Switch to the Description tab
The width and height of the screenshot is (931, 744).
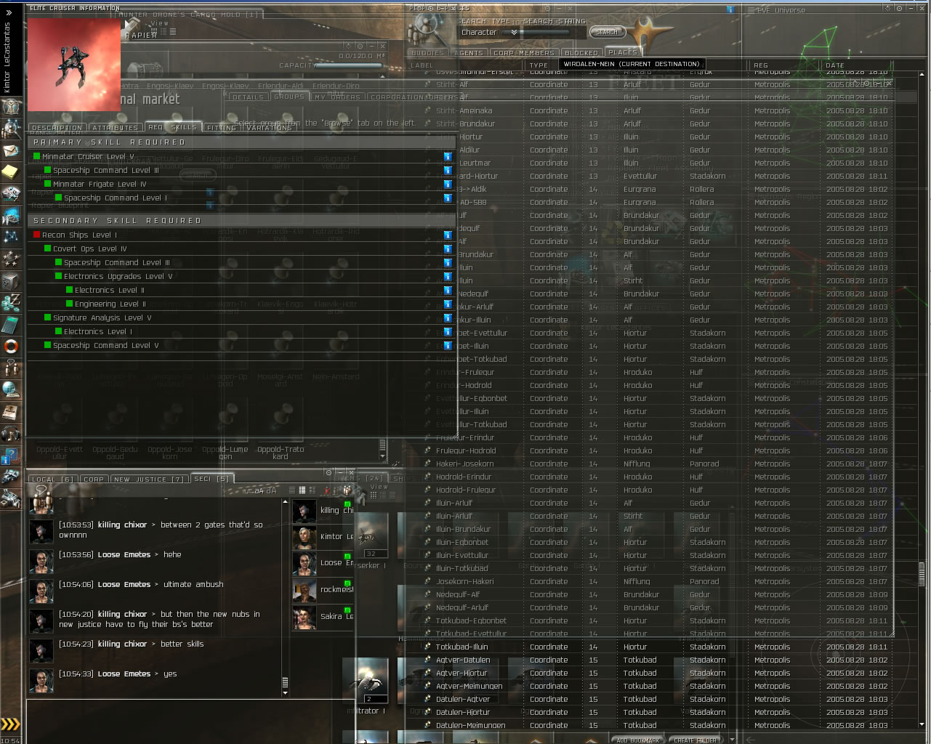pyautogui.click(x=57, y=127)
